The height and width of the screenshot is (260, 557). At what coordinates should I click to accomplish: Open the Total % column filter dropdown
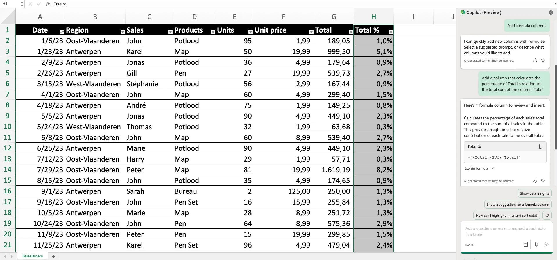click(x=391, y=32)
